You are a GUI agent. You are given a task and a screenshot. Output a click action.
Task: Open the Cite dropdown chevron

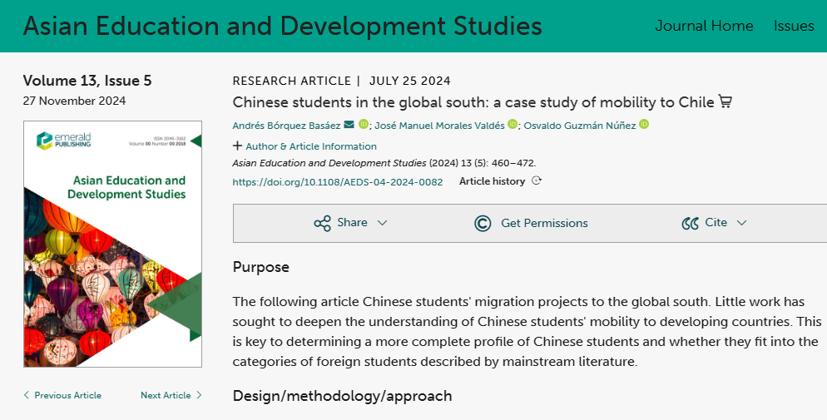point(741,223)
